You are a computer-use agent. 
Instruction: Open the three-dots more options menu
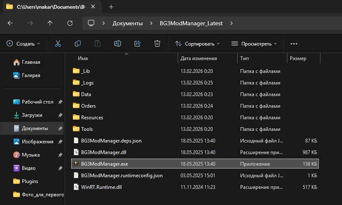point(294,43)
